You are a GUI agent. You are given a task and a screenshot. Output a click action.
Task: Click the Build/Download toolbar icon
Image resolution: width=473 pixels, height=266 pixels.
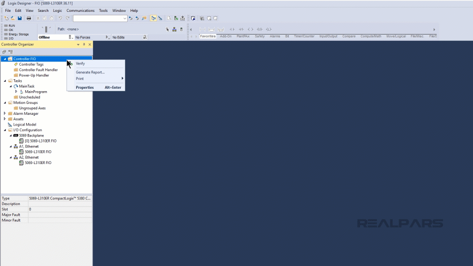pos(182,18)
